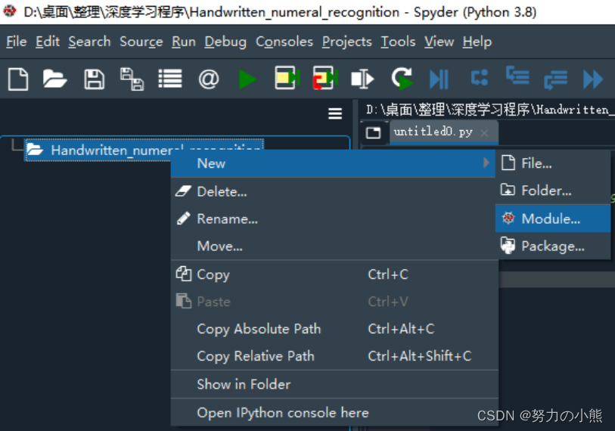Click the step return debug icon

pyautogui.click(x=555, y=79)
